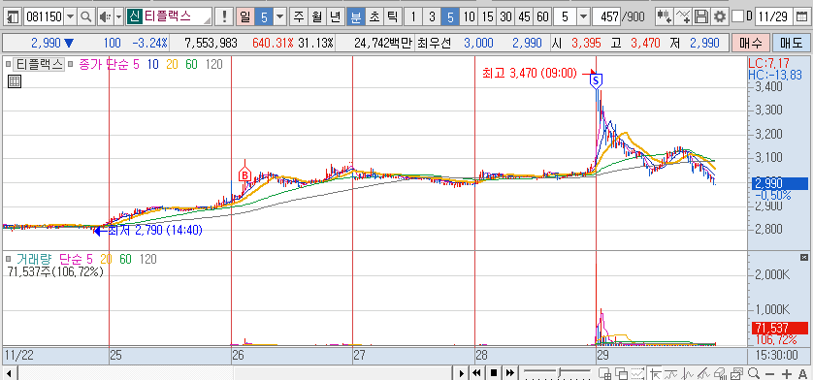The width and height of the screenshot is (813, 380).
Task: Click the save floppy disk icon
Action: [x=701, y=17]
